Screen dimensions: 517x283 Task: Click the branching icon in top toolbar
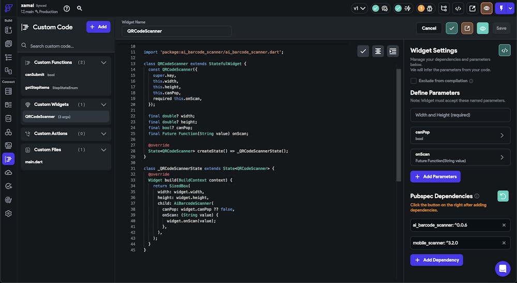[444, 8]
